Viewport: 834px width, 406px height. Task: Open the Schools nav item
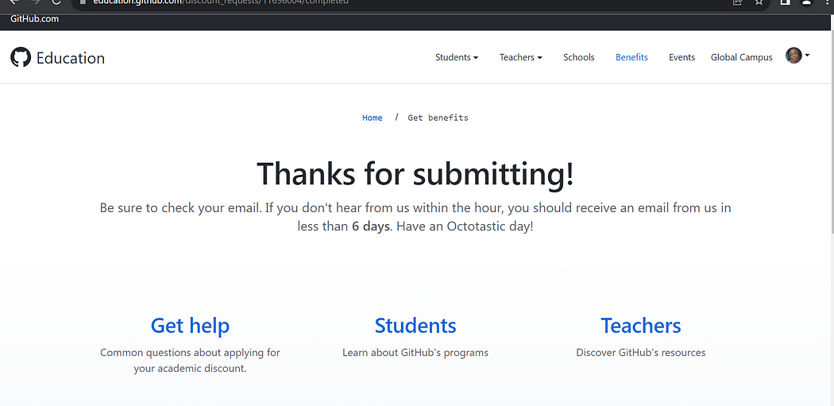point(579,57)
